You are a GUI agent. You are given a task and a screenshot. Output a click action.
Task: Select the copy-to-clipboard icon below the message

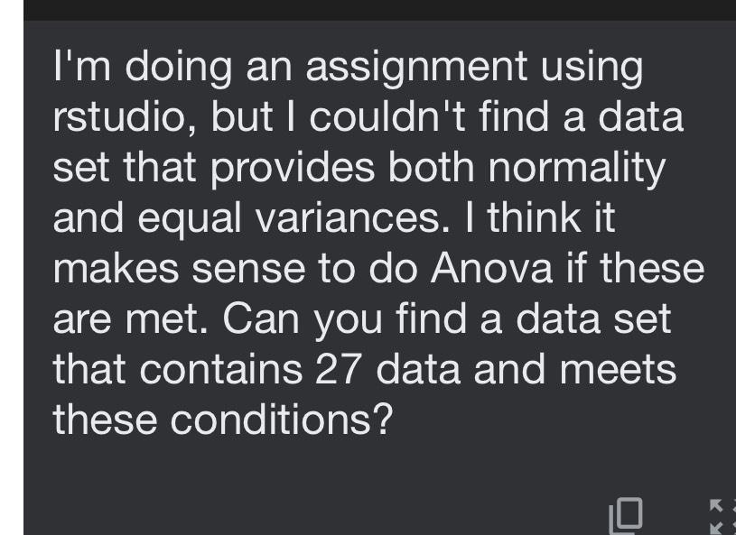pos(626,514)
